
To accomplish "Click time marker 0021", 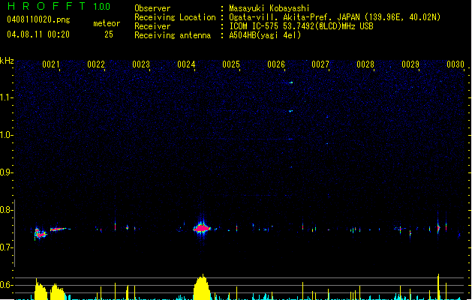I will click(x=51, y=64).
